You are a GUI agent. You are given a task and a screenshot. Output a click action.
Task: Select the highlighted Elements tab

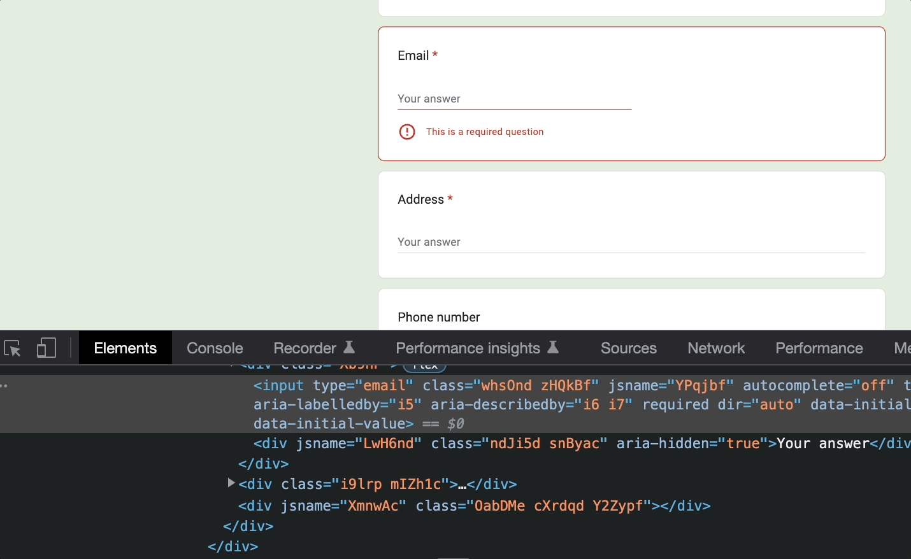(125, 348)
